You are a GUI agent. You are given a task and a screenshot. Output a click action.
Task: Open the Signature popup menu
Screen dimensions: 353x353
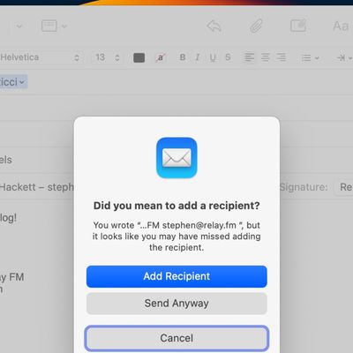point(343,187)
